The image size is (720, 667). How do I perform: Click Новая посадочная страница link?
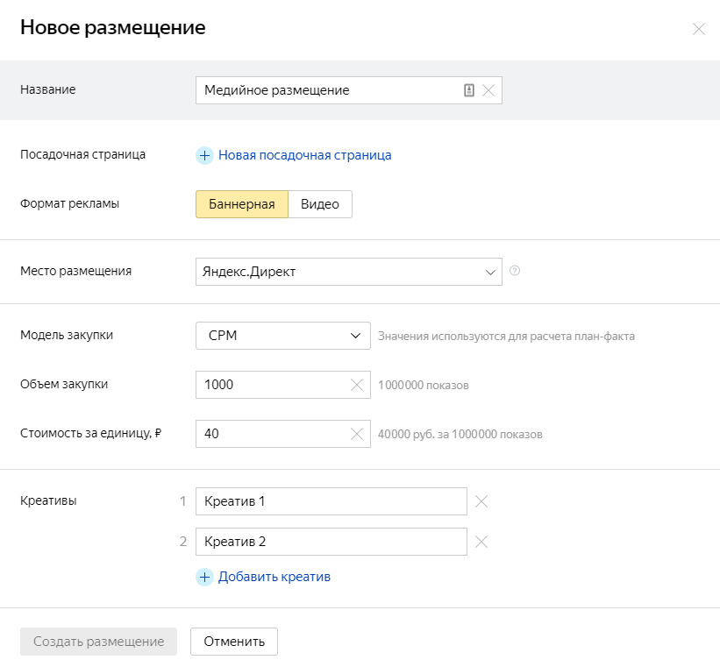click(x=304, y=155)
